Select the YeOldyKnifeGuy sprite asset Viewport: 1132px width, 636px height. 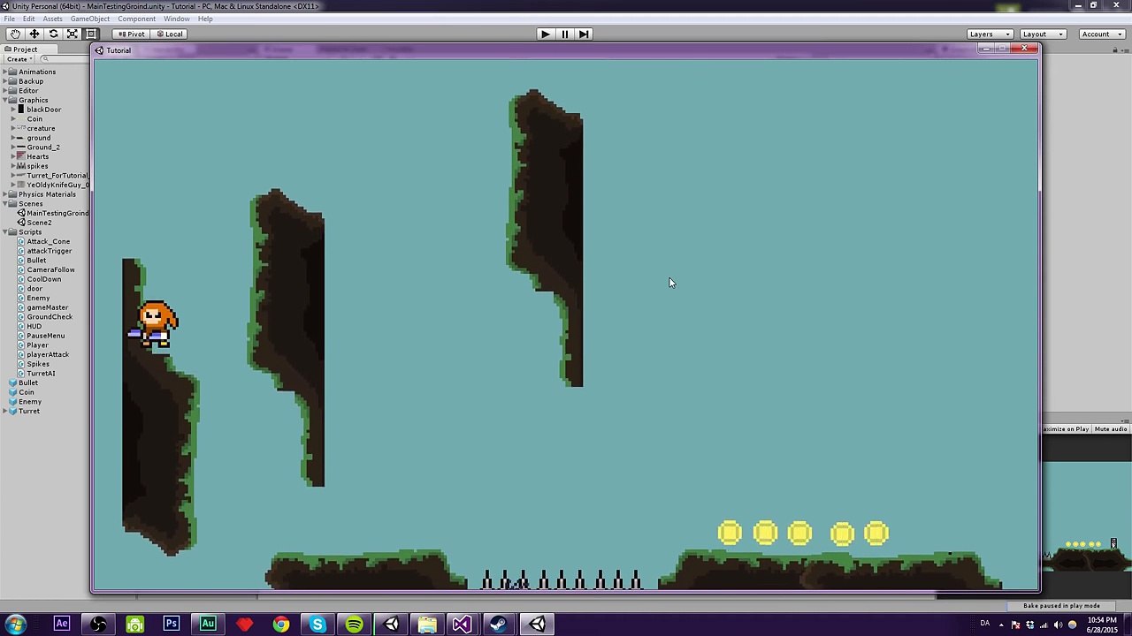coord(53,185)
